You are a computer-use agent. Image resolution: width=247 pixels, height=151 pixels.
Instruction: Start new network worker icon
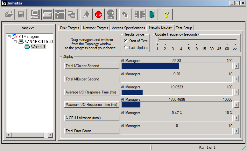pyautogui.click(x=60, y=15)
